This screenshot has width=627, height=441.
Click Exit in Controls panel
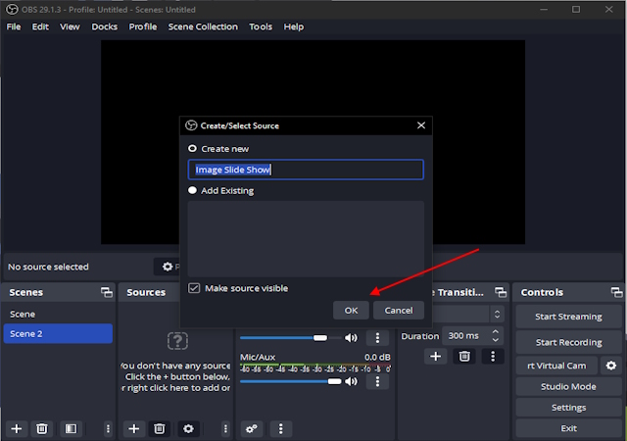click(x=568, y=428)
